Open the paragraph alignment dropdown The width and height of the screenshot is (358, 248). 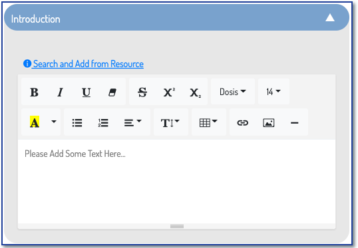[133, 122]
